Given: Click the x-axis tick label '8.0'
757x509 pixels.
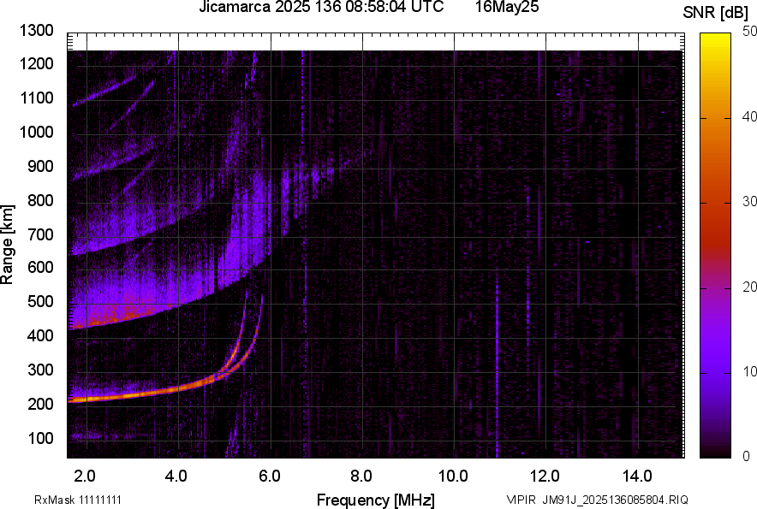Looking at the screenshot, I should coord(361,476).
